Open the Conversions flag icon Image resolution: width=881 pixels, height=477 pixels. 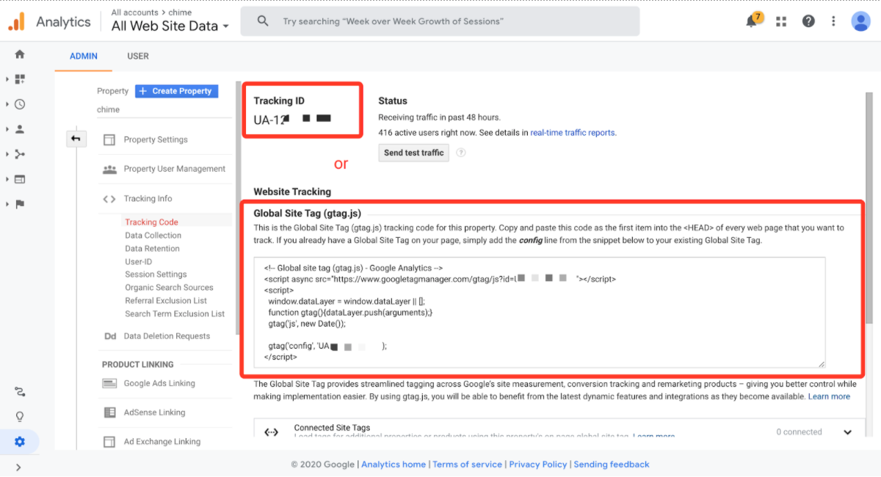coord(20,204)
